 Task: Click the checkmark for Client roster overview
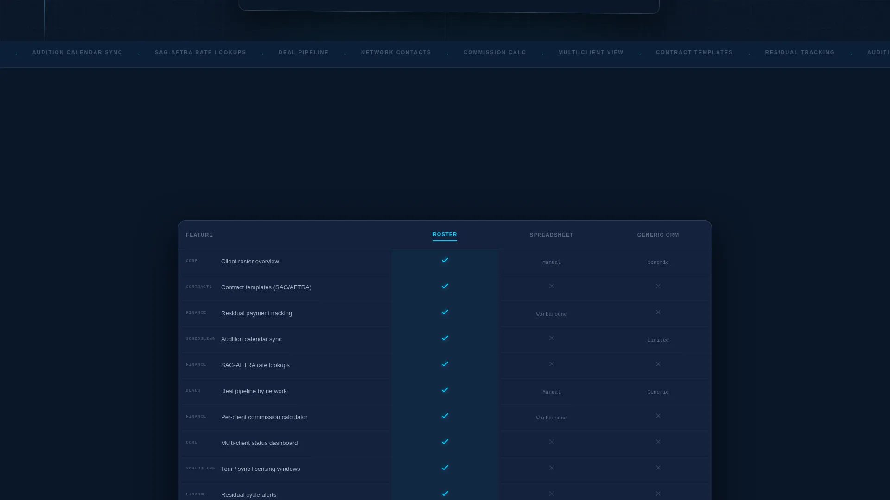(445, 260)
